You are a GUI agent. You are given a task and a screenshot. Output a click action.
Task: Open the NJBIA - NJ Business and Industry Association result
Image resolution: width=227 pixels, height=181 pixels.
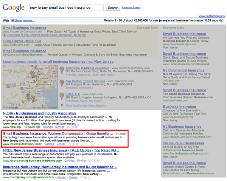tap(39, 113)
